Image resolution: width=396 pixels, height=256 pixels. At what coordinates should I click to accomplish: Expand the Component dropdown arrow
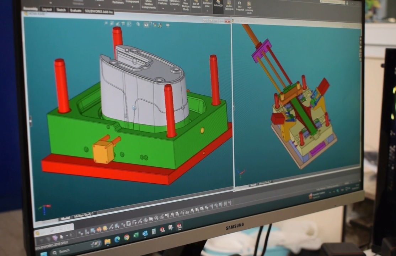(133, 7)
